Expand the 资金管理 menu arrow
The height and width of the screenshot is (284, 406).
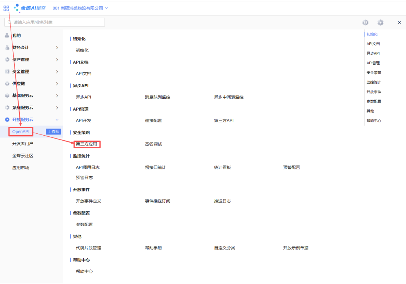57,72
